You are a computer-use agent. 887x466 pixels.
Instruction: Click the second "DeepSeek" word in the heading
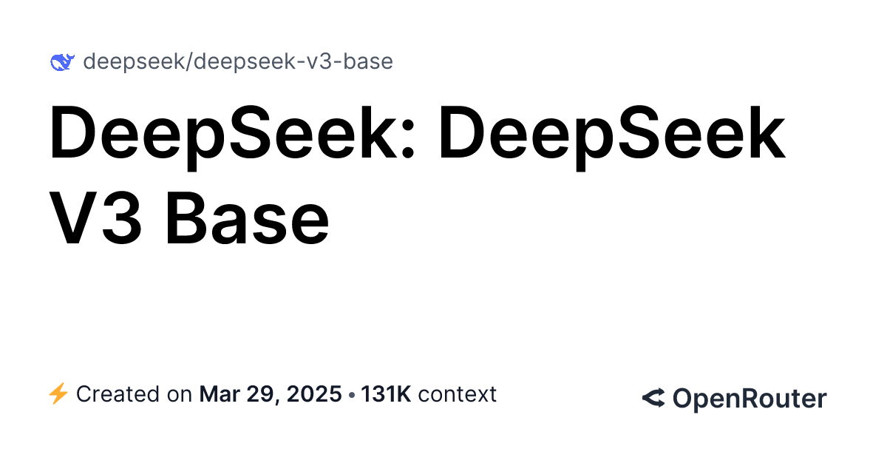tap(611, 135)
